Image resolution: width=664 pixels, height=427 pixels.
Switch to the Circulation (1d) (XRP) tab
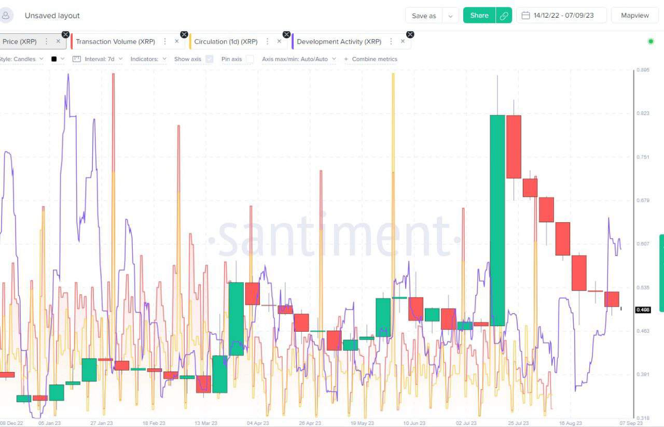(x=227, y=41)
